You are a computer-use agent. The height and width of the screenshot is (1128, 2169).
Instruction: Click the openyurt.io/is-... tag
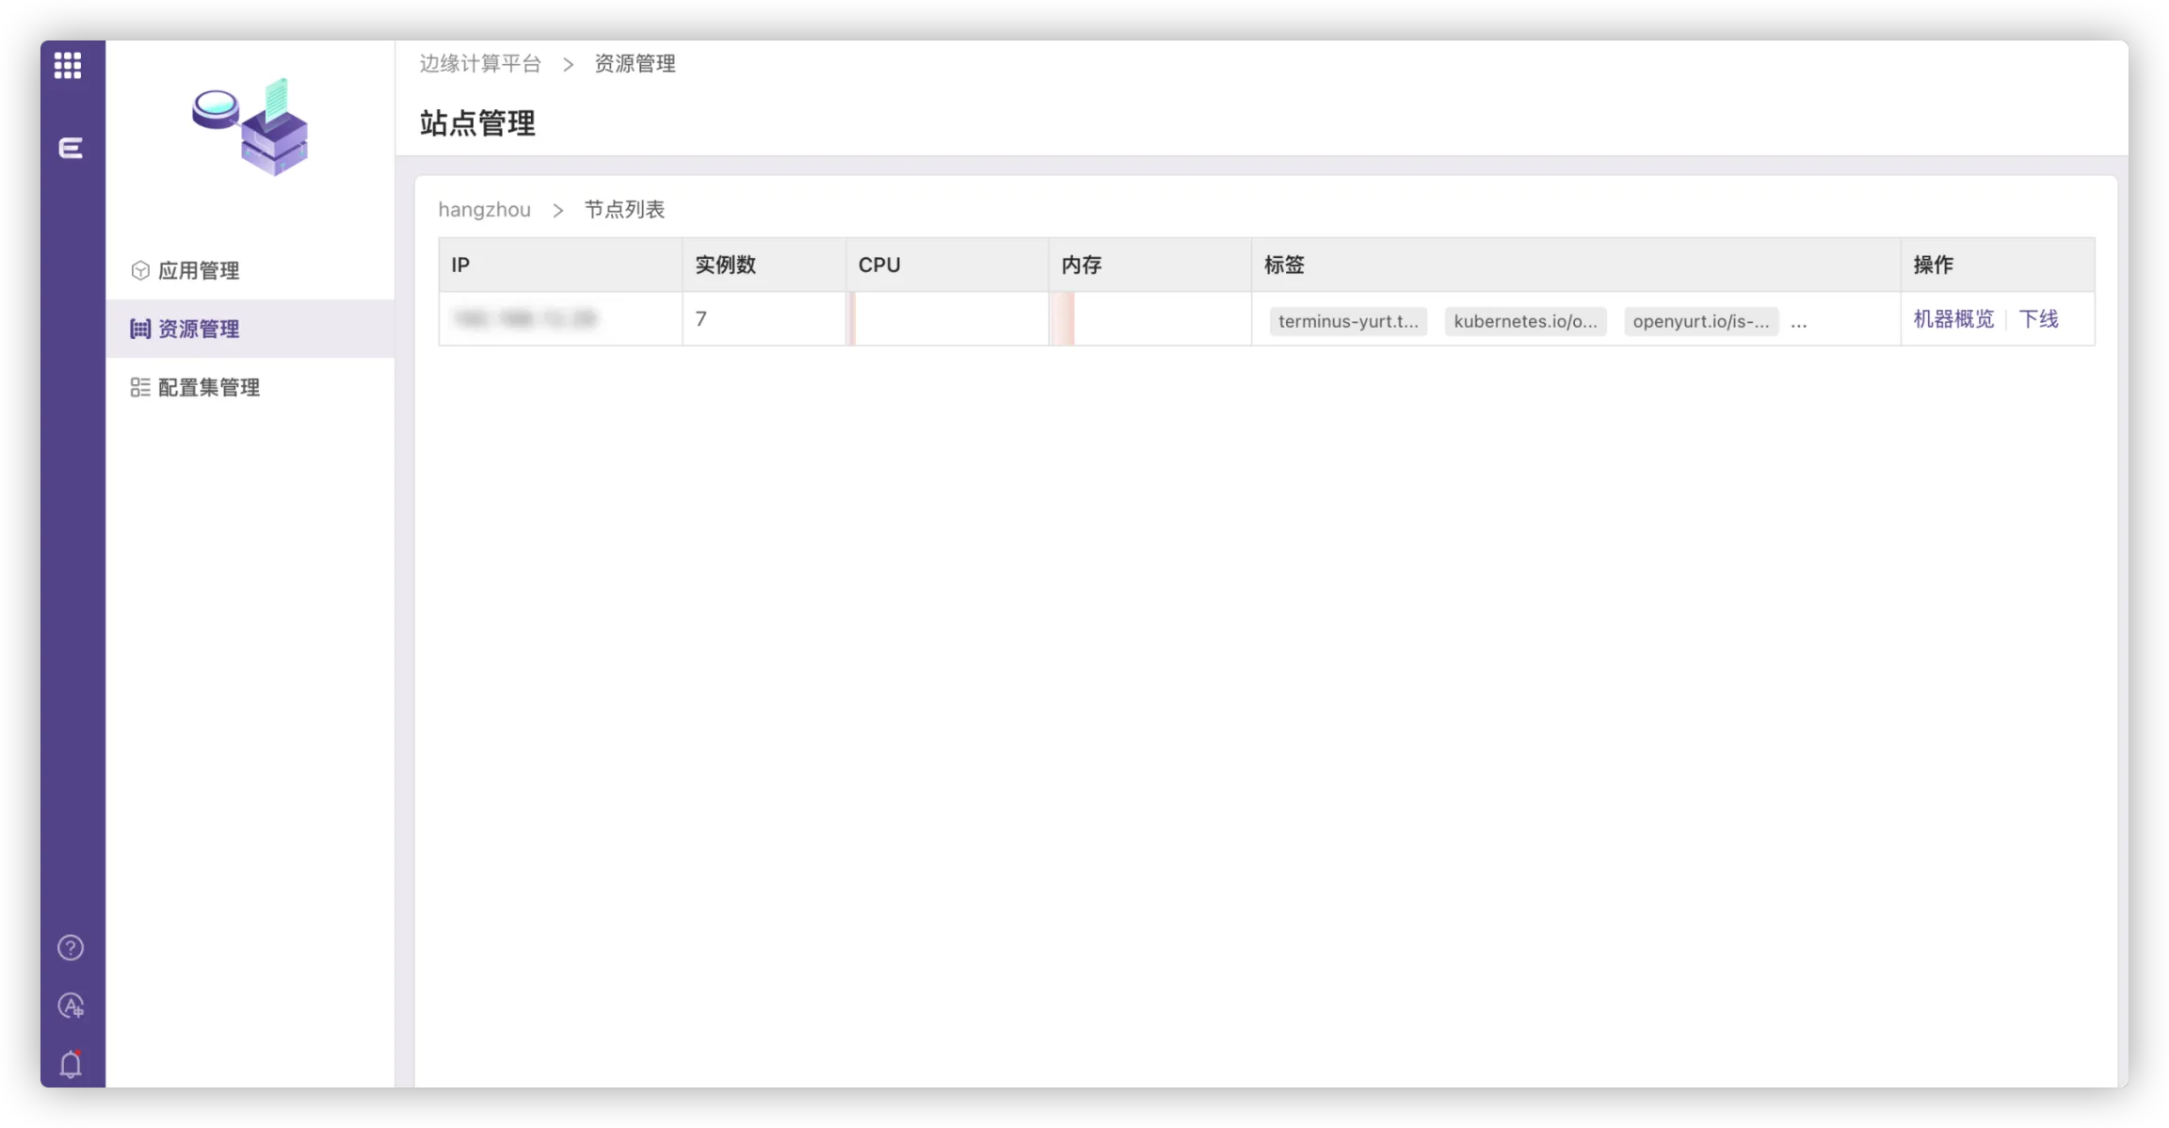1700,321
